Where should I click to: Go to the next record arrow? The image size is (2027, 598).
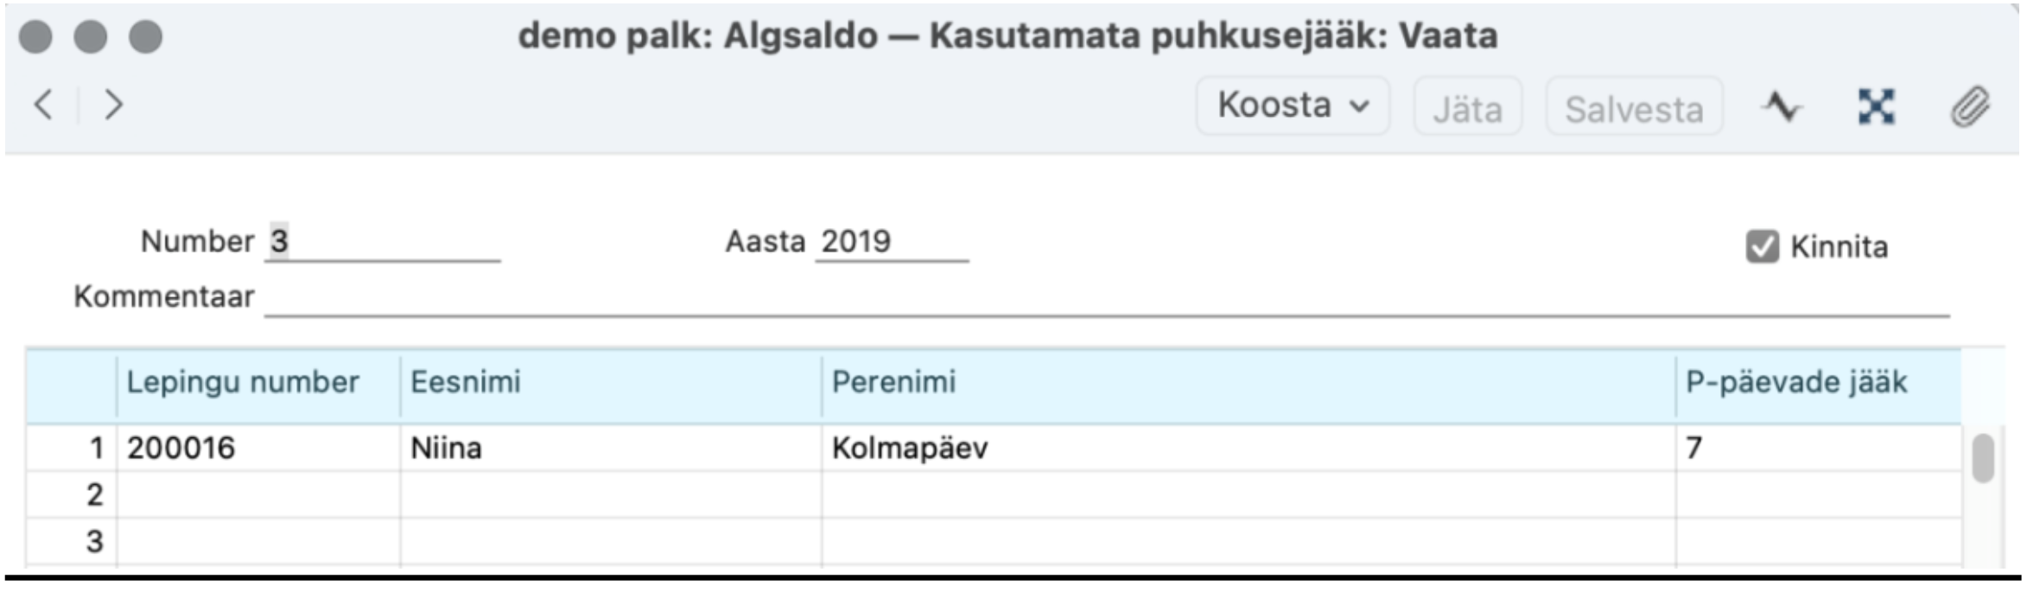click(113, 105)
